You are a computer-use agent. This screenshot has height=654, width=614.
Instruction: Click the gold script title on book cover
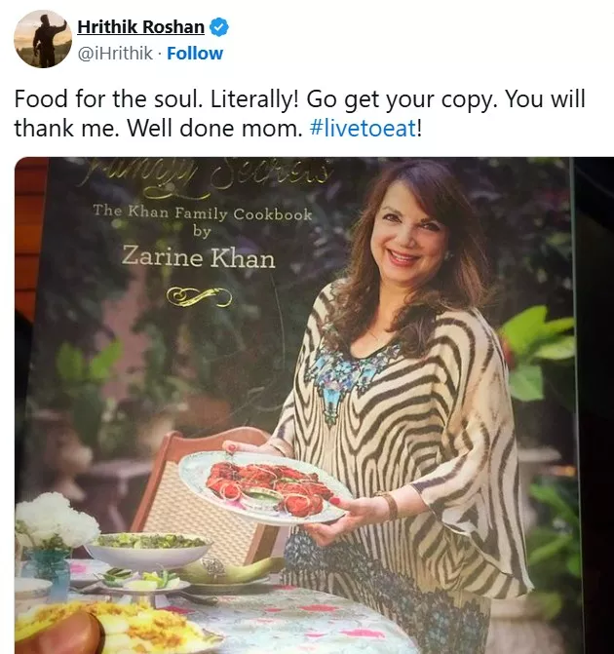214,175
